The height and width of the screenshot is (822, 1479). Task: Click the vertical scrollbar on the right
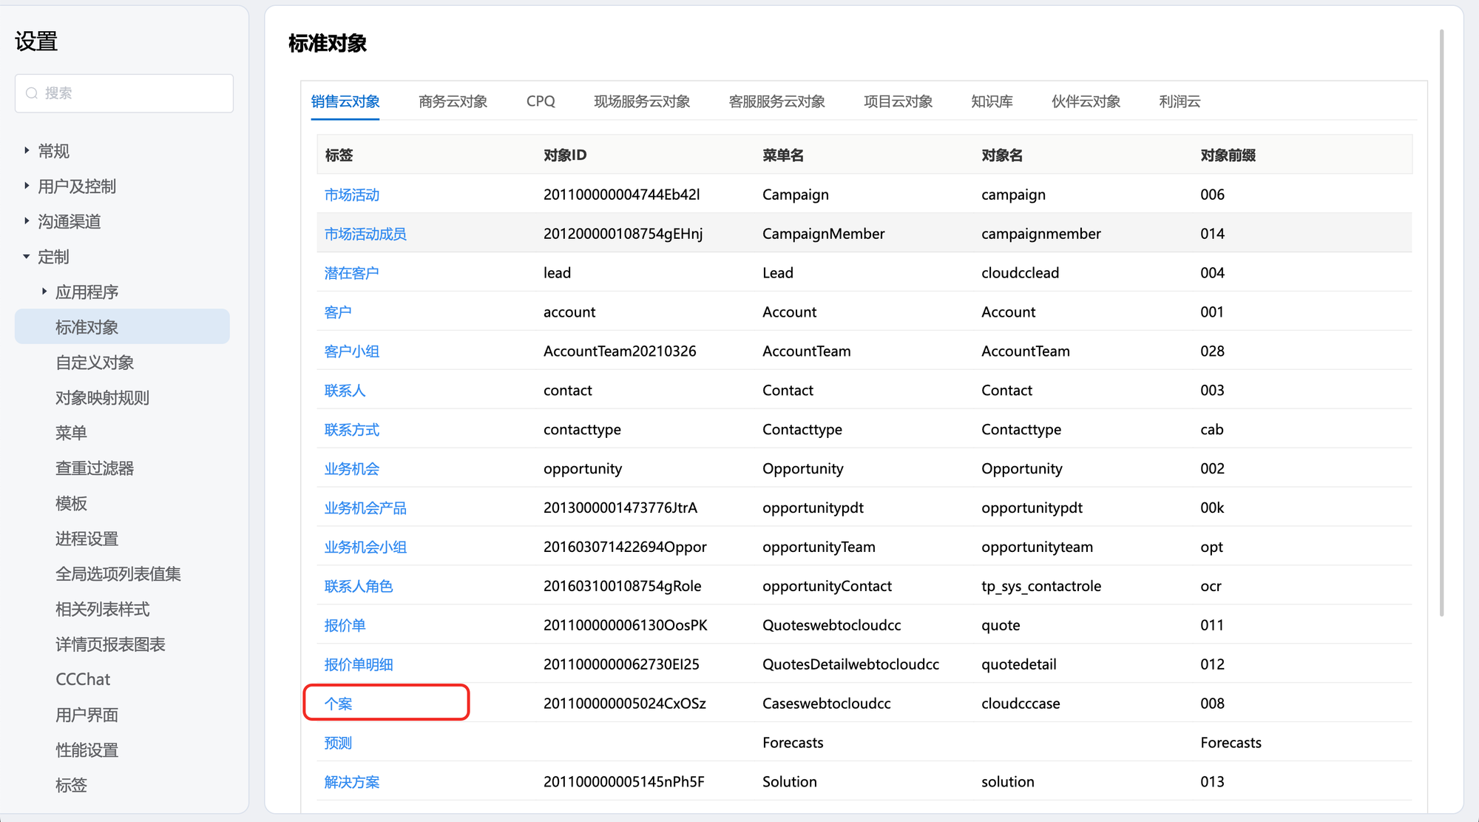(1441, 322)
